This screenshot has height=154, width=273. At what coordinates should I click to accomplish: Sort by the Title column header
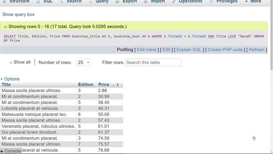point(6,85)
